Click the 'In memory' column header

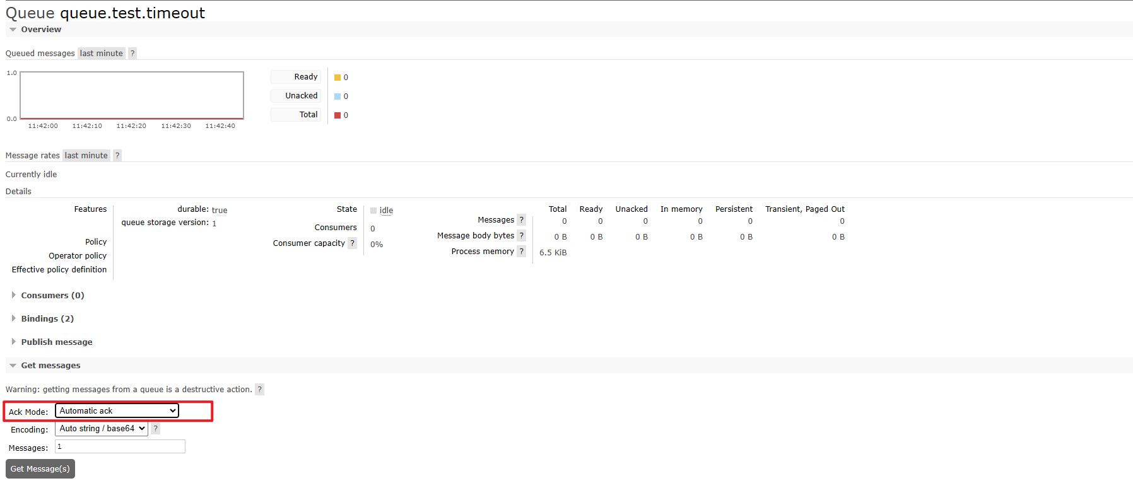681,209
